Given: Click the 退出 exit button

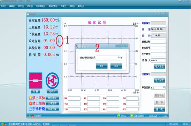Looking at the screenshot, I should pyautogui.click(x=159, y=109).
